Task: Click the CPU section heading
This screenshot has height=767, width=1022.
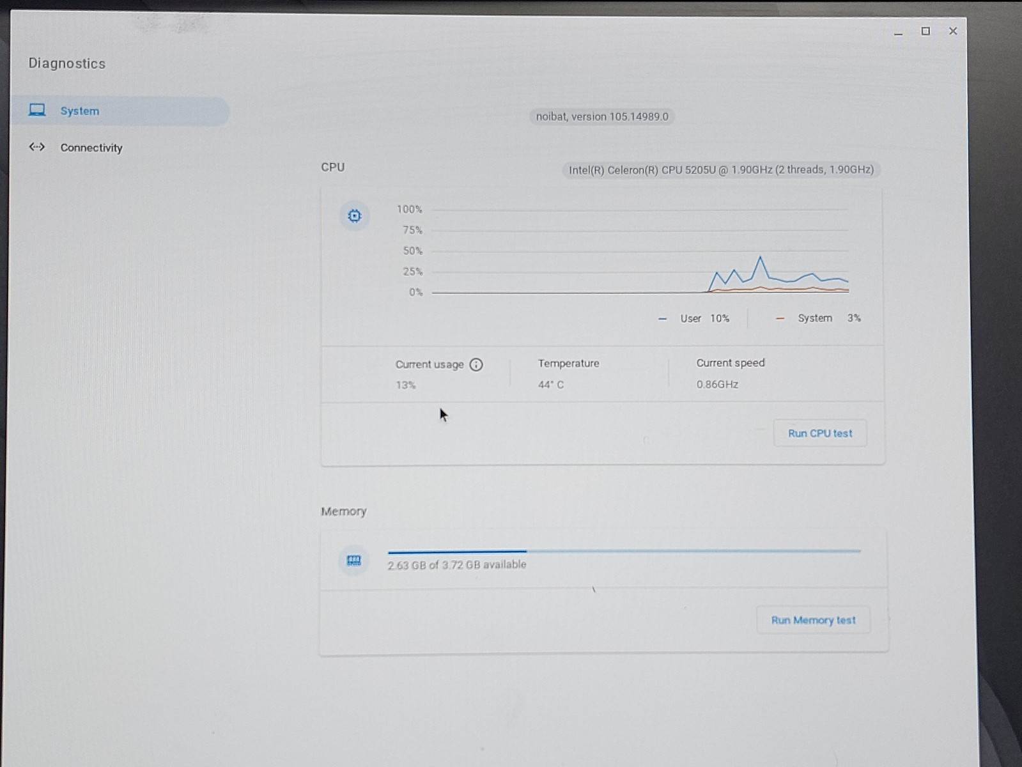Action: pyautogui.click(x=332, y=167)
